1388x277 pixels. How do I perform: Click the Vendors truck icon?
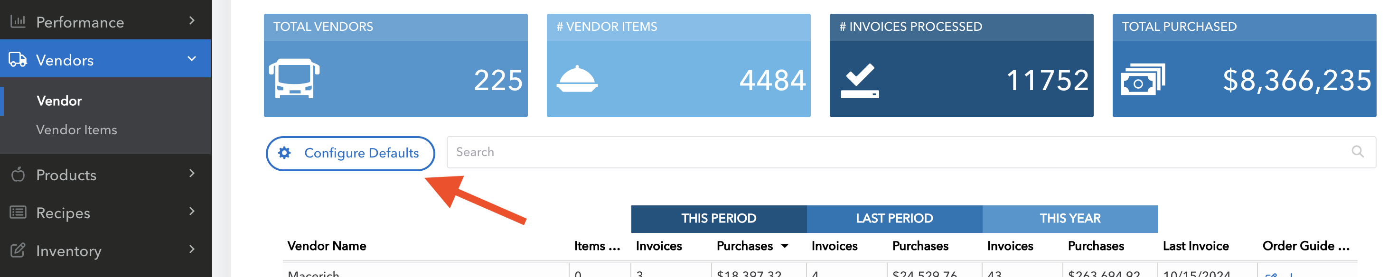pyautogui.click(x=18, y=59)
